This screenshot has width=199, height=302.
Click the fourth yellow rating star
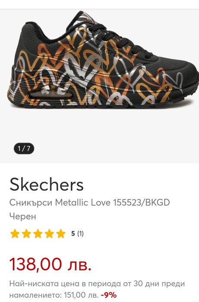click(x=50, y=234)
